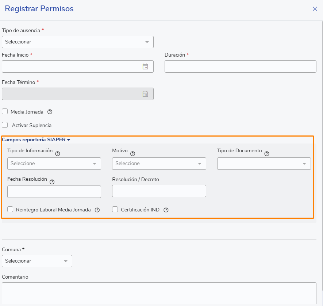Open the Motivo dropdown
Image resolution: width=323 pixels, height=306 pixels.
[159, 164]
